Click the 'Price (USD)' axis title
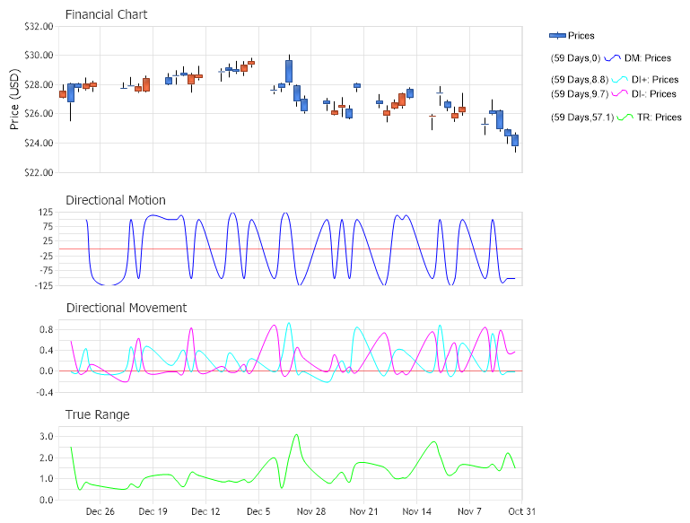The height and width of the screenshot is (523, 690). pyautogui.click(x=14, y=99)
